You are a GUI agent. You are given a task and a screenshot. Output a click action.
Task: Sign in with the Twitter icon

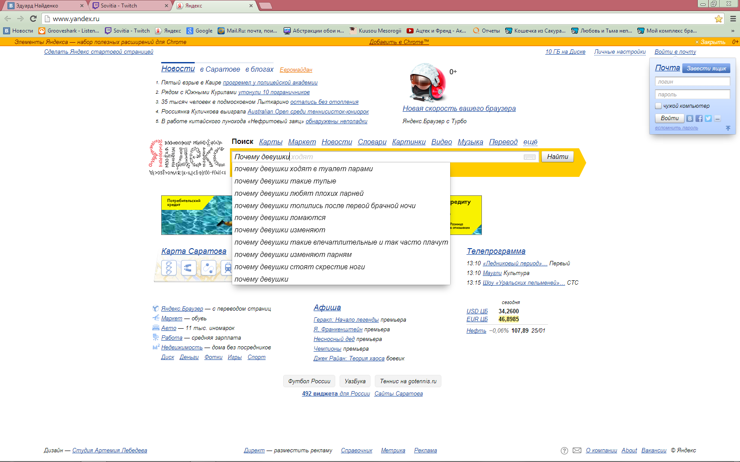(708, 118)
